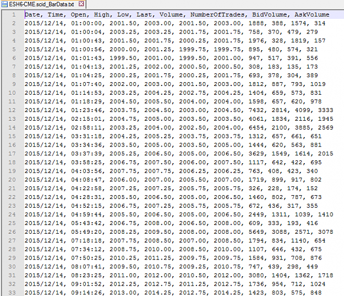Click the high value 2011.25 in line 29
The width and height of the screenshot is (344, 296).
click(158, 258)
